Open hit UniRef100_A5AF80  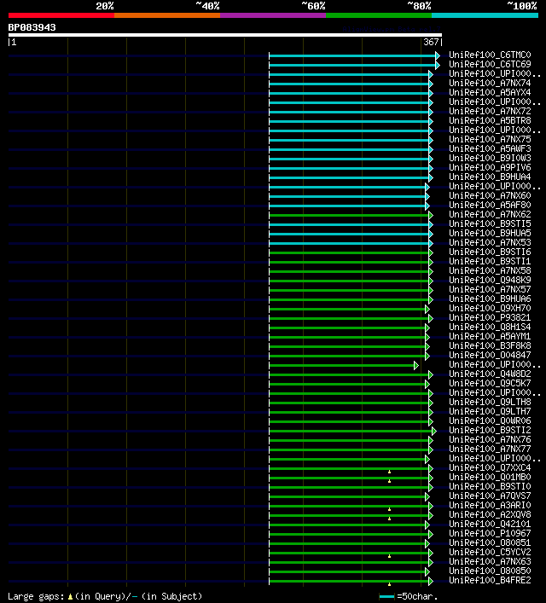pos(490,205)
